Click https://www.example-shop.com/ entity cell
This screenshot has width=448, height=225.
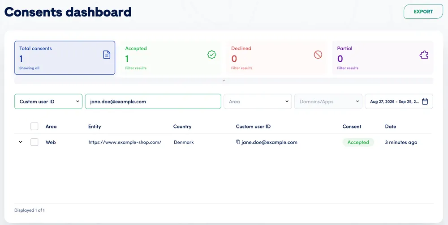tap(125, 142)
